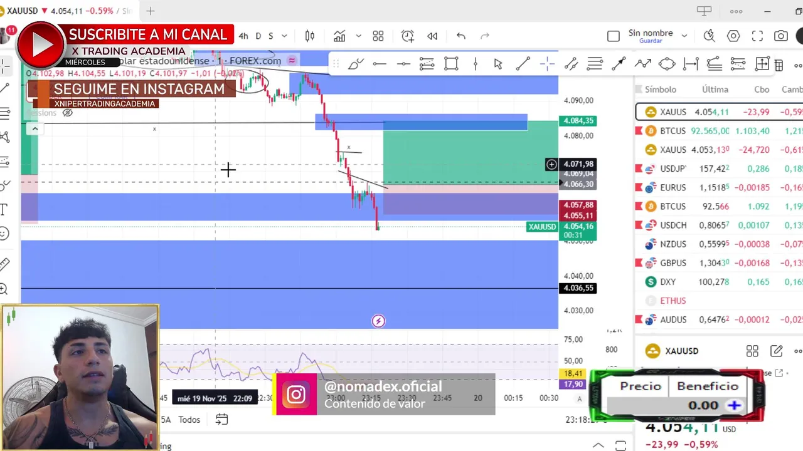Select BTCUS 92.565,00 watchlist row
Viewport: 803px width, 451px height.
click(718, 131)
